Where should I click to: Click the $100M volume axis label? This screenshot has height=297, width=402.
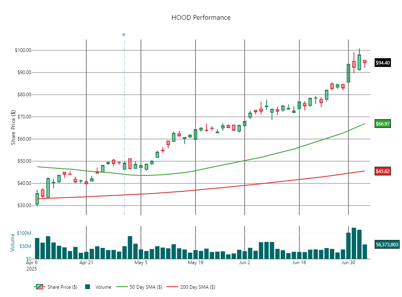(24, 233)
